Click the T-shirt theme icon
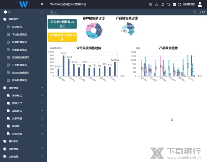This screenshot has width=207, height=162. [168, 4]
